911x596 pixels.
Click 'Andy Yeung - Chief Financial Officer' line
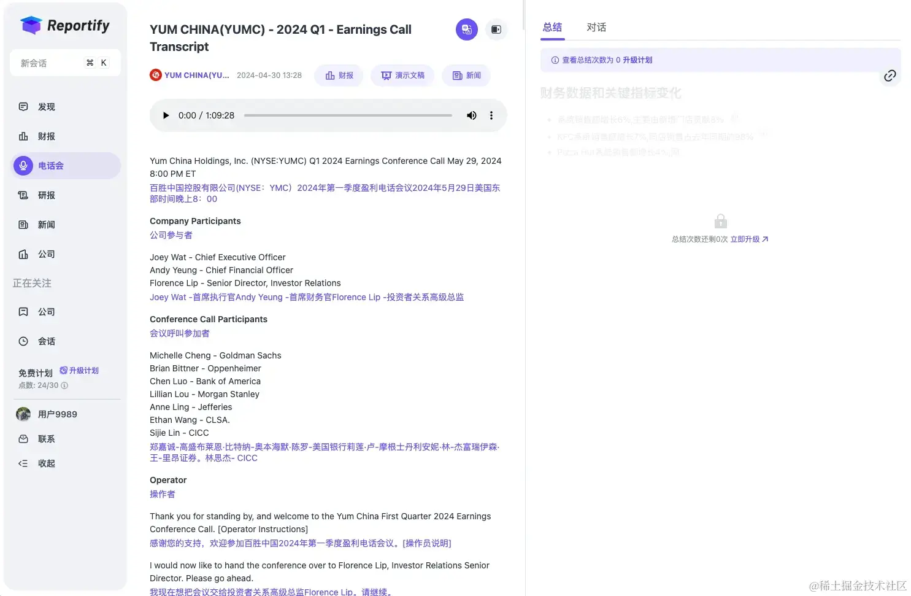pyautogui.click(x=221, y=270)
